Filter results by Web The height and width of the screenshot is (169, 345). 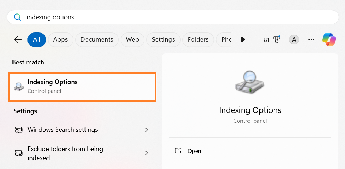coord(132,39)
